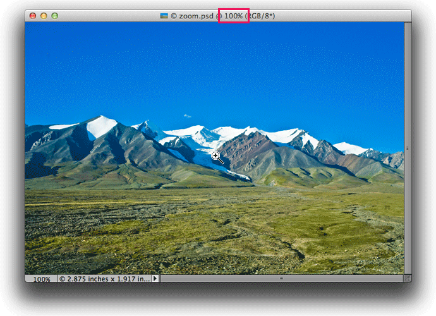Close the zoom.psd window
Screen dimensions: 436x316
tap(33, 16)
